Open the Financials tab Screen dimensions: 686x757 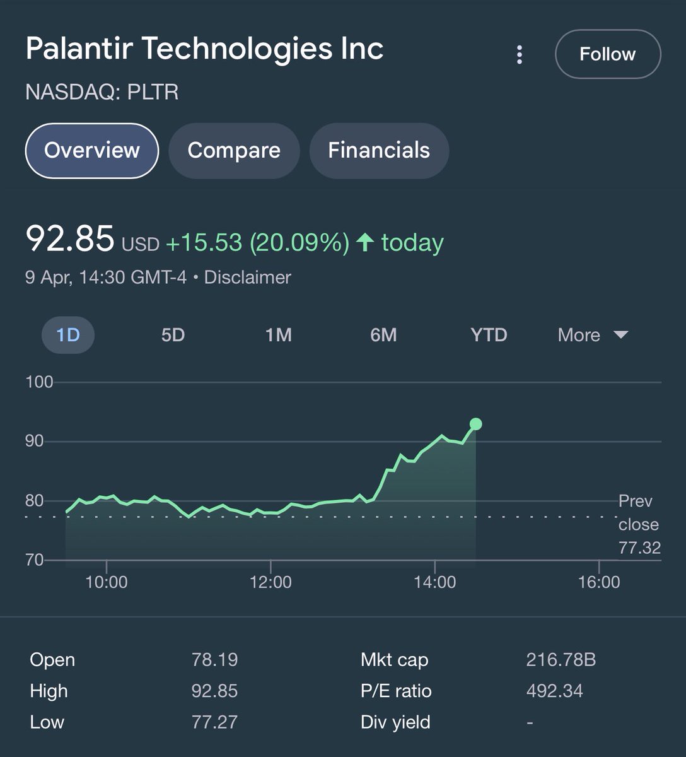(379, 151)
